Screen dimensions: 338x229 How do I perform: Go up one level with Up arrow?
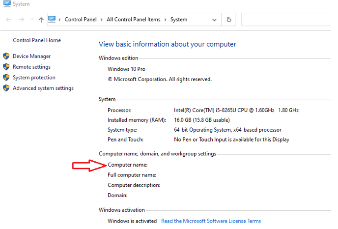pyautogui.click(x=41, y=20)
